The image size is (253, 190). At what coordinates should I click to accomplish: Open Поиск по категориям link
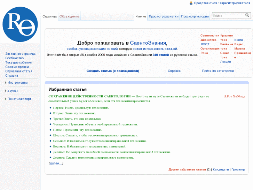[218, 71]
